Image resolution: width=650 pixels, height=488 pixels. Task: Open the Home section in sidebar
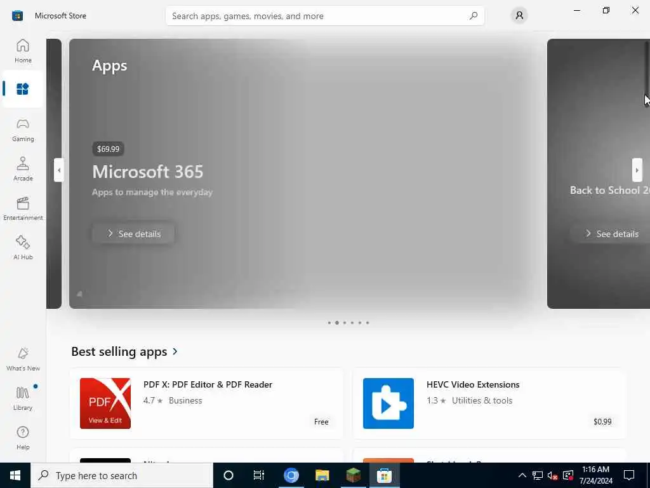23,51
